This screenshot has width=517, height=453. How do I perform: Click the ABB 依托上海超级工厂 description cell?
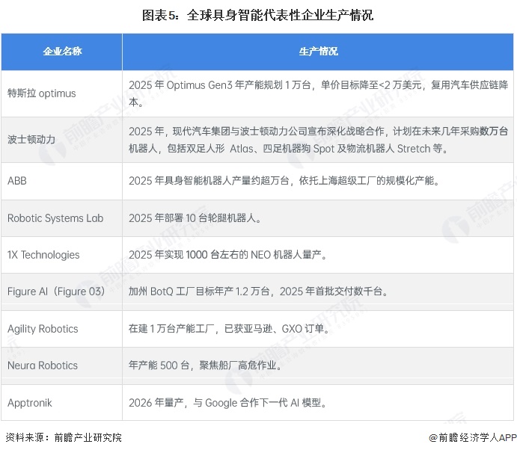pos(318,181)
